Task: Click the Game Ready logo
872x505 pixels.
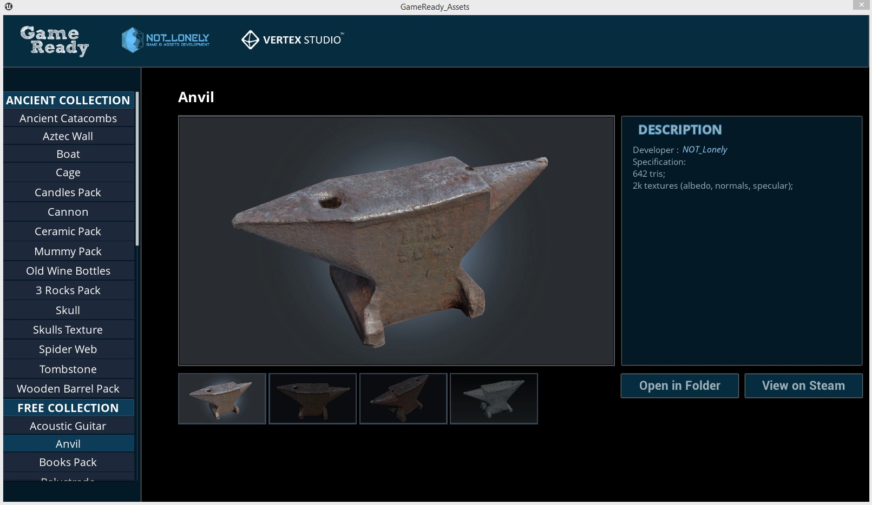Action: 54,41
